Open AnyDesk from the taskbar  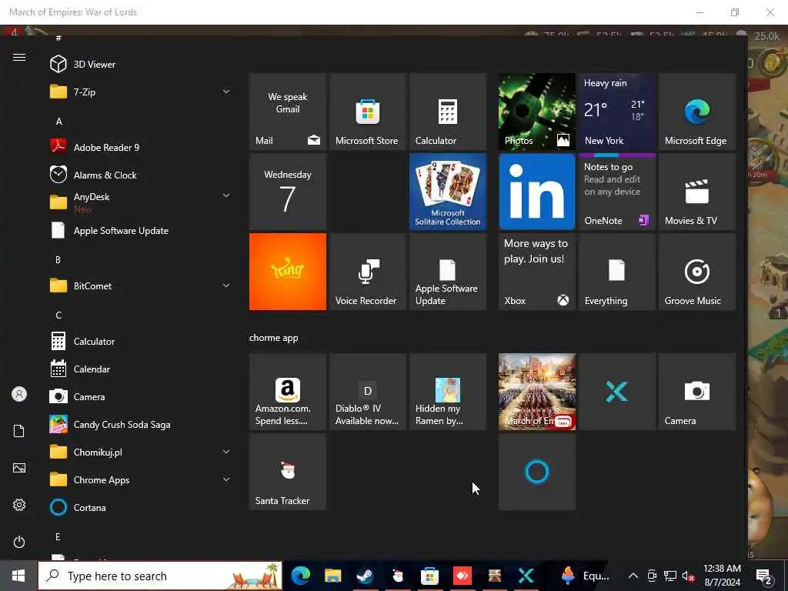pyautogui.click(x=462, y=576)
